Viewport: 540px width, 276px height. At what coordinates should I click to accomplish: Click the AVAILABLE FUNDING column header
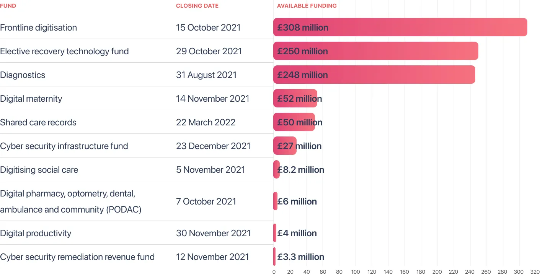click(x=307, y=6)
